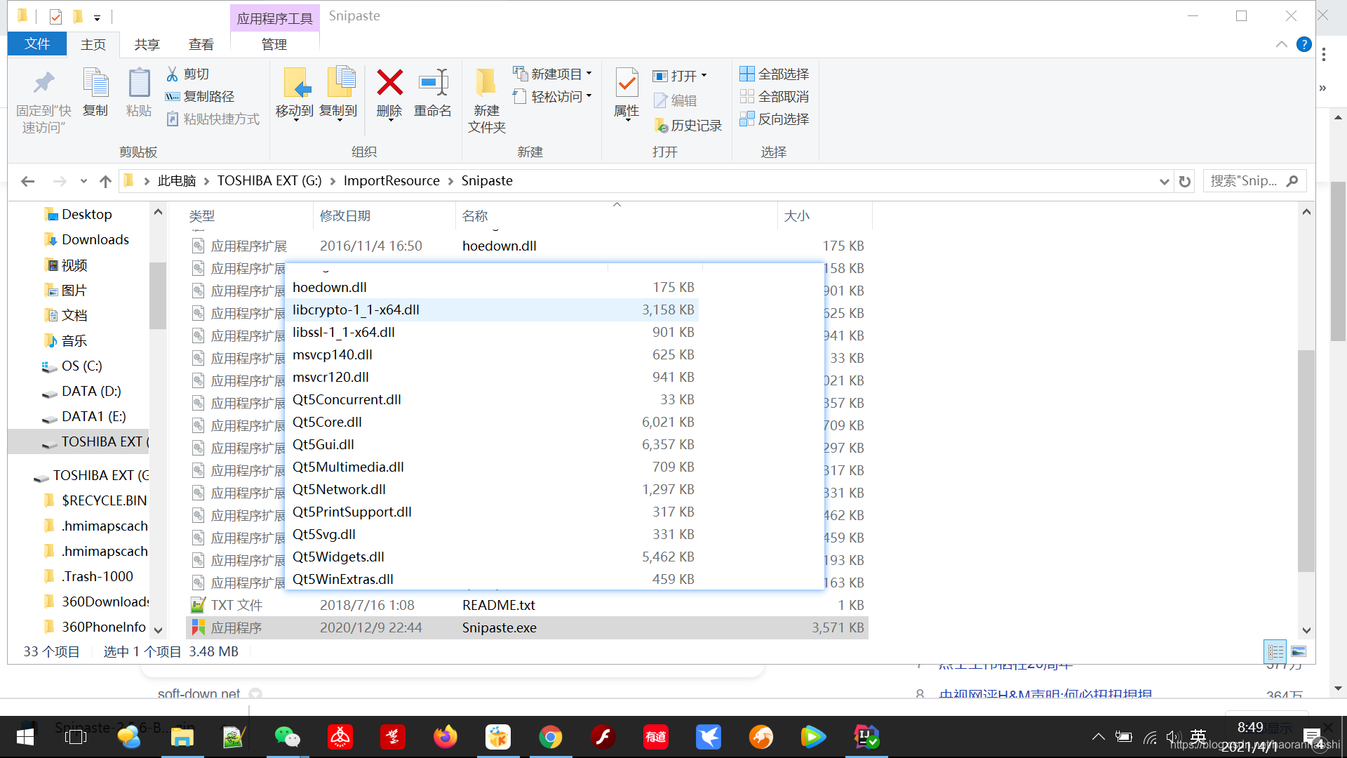Go up one folder level

coord(105,181)
